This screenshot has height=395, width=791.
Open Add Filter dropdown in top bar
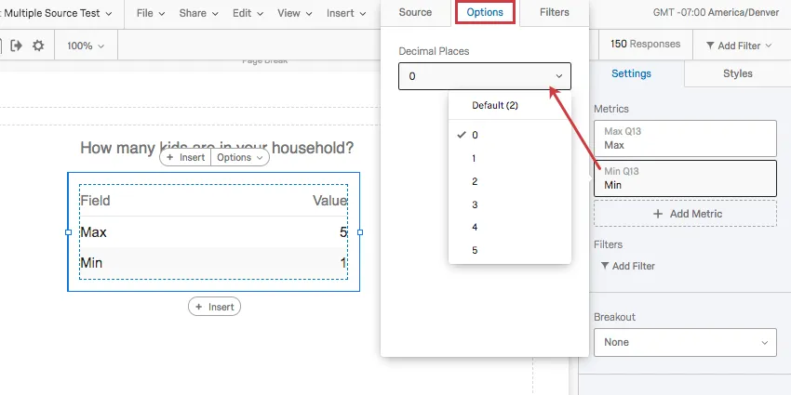(739, 46)
